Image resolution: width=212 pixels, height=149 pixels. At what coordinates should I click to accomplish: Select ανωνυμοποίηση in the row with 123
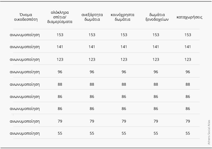click(25, 59)
